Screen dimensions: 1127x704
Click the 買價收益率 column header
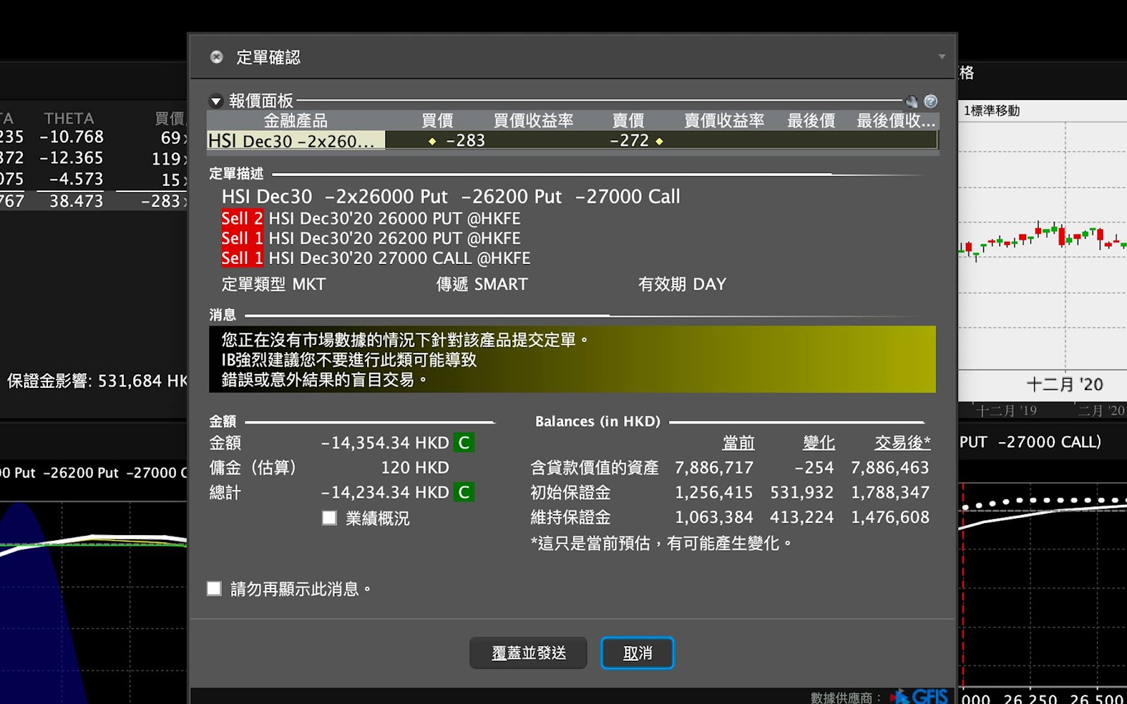(x=533, y=120)
